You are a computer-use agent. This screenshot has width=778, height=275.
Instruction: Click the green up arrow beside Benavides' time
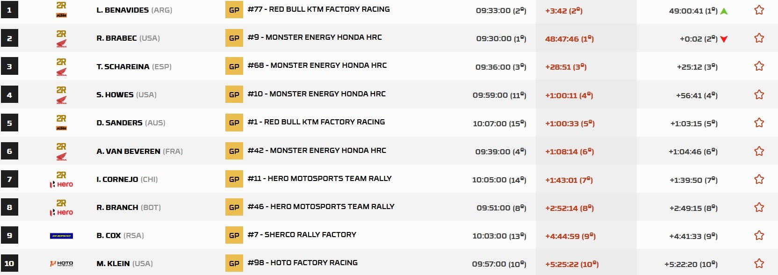(x=724, y=11)
